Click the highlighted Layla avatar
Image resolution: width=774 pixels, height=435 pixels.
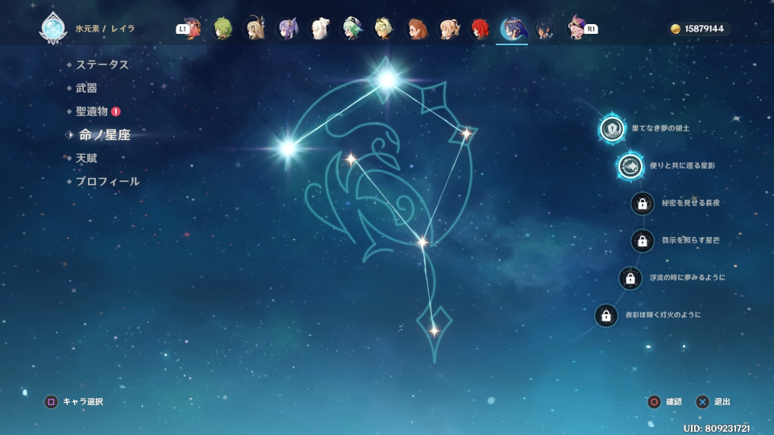coord(513,29)
